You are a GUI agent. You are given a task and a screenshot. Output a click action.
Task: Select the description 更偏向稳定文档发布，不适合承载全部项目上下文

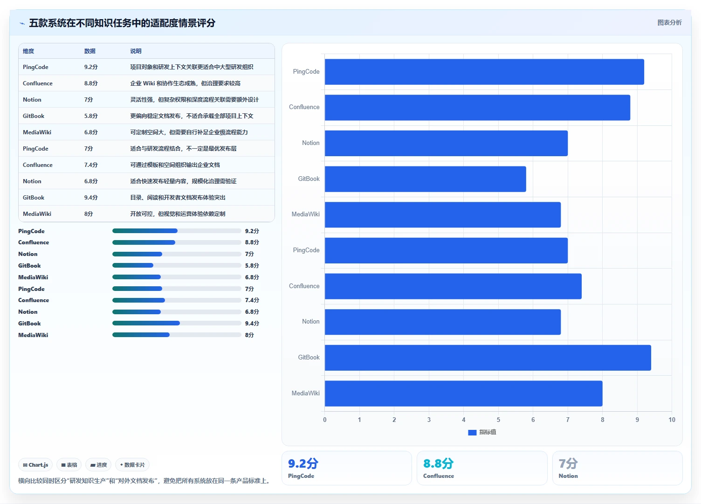click(x=192, y=116)
